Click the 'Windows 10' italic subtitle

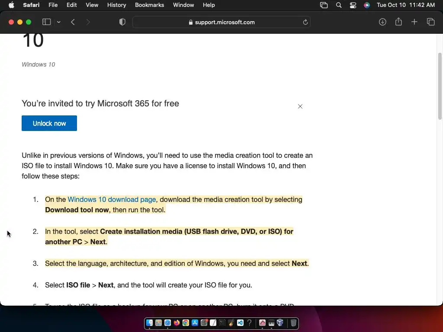coord(39,64)
